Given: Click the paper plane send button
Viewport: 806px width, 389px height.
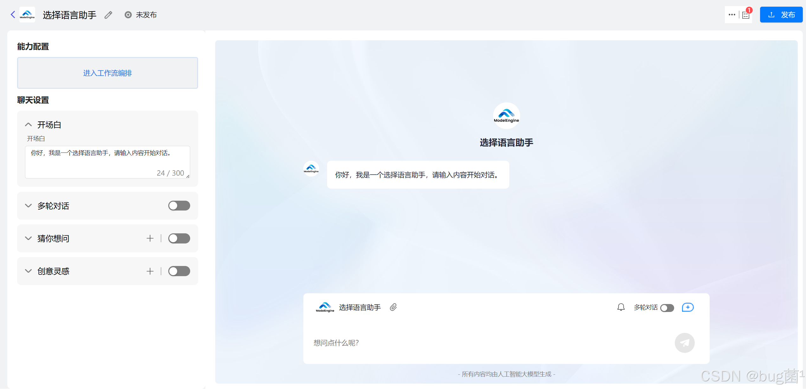Looking at the screenshot, I should 684,343.
